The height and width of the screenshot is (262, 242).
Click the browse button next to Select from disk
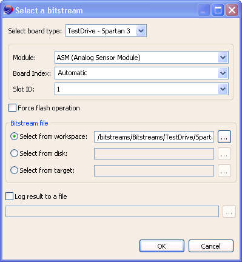[224, 154]
